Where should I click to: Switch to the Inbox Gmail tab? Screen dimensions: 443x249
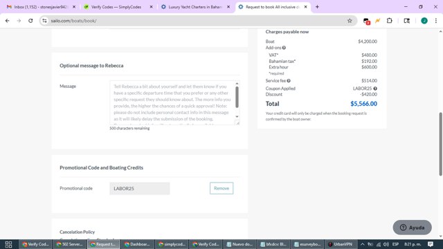42,7
